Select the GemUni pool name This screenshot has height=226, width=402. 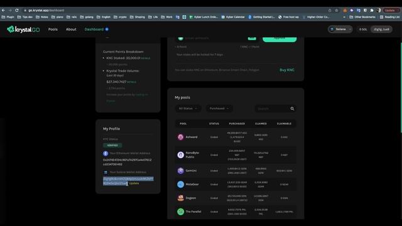tap(191, 171)
